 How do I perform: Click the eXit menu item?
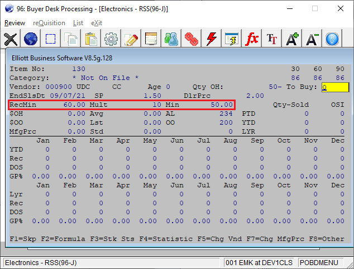[97, 23]
